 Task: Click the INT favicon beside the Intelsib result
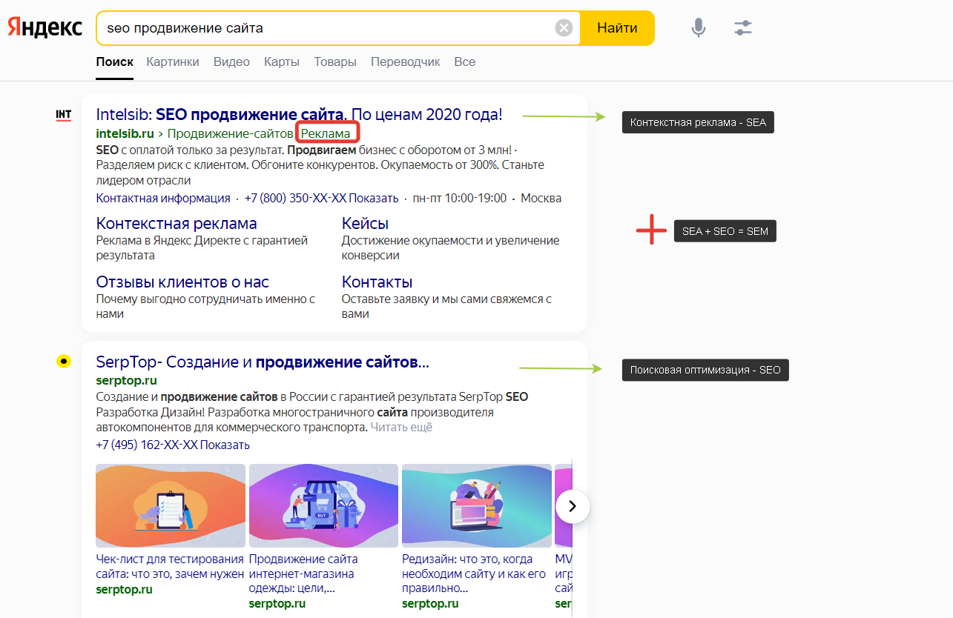click(x=63, y=115)
